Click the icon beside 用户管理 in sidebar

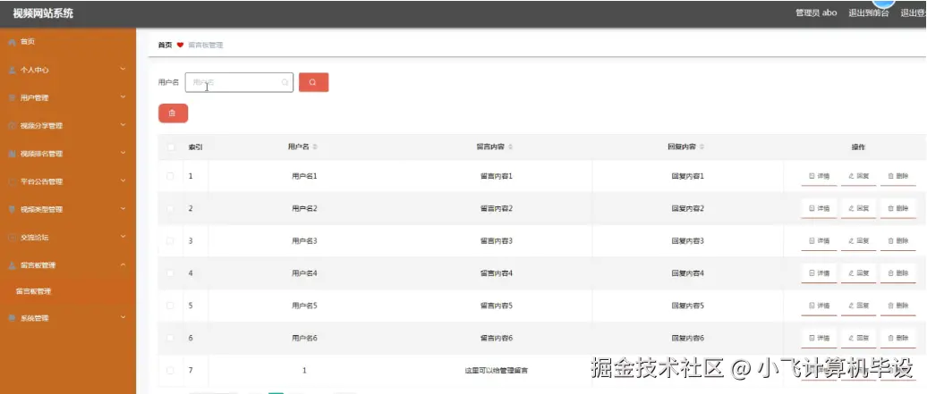click(12, 98)
